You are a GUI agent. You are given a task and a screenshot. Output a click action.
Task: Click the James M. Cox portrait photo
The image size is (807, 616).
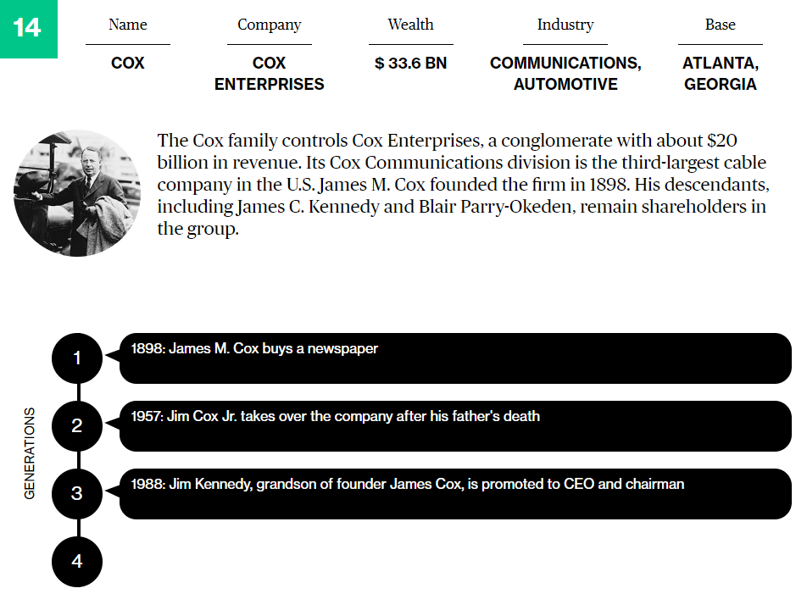[x=77, y=193]
